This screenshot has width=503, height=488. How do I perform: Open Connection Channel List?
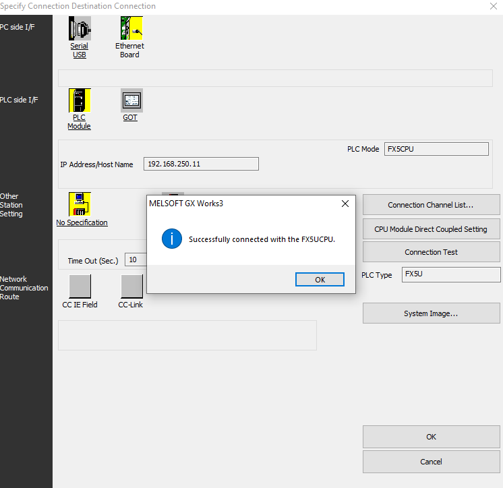(431, 205)
